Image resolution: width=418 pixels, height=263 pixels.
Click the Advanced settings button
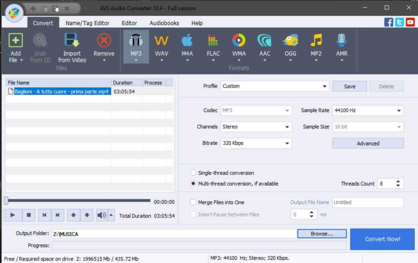(x=368, y=143)
